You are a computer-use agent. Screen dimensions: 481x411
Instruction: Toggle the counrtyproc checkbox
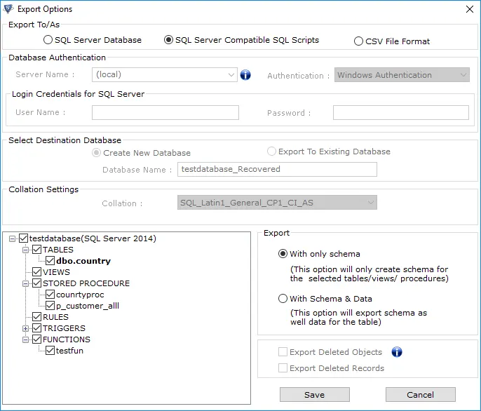tap(50, 295)
